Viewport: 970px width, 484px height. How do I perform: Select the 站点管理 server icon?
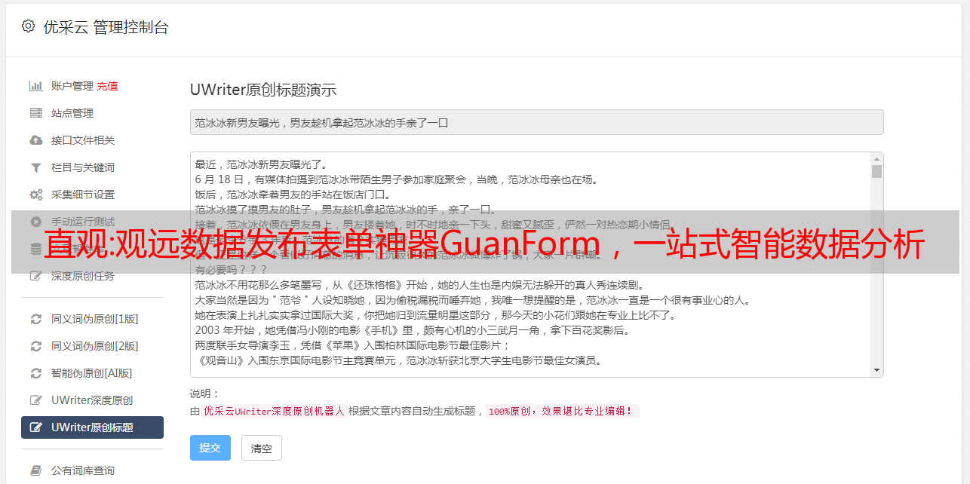coord(35,113)
